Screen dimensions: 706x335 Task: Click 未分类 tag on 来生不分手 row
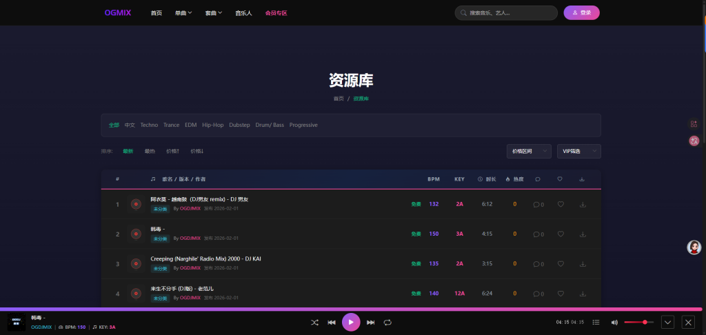(x=160, y=298)
